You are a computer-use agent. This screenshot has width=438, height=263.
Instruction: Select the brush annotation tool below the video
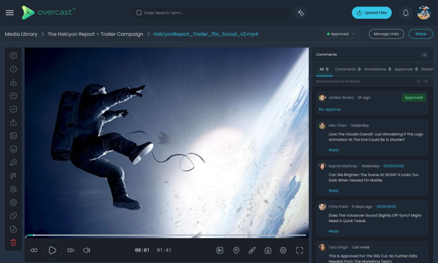click(252, 250)
